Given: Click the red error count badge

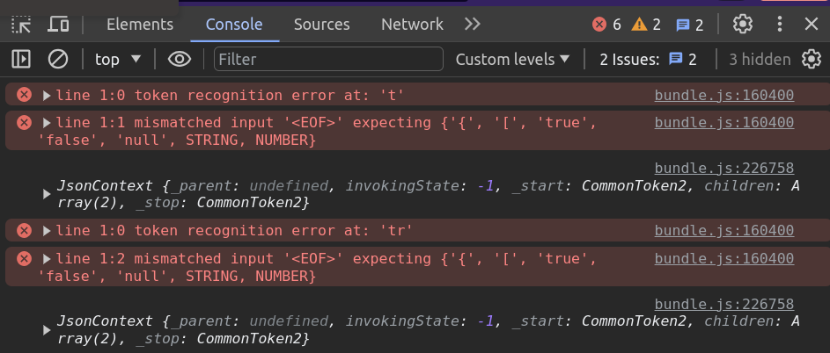Looking at the screenshot, I should (606, 25).
